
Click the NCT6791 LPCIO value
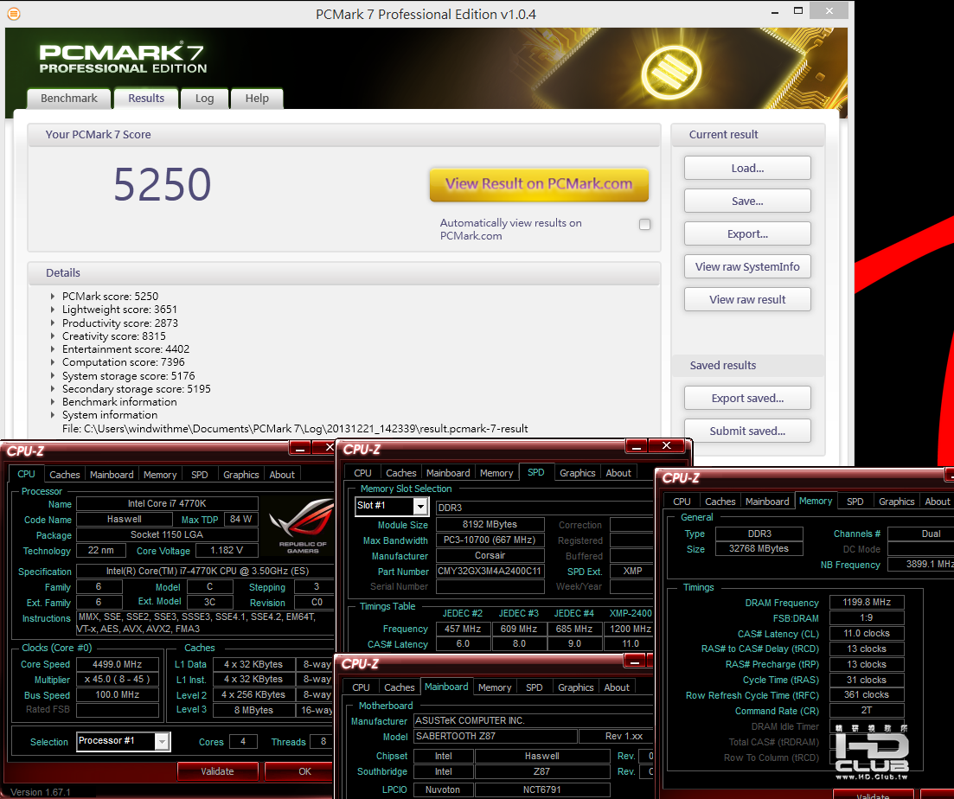click(541, 789)
